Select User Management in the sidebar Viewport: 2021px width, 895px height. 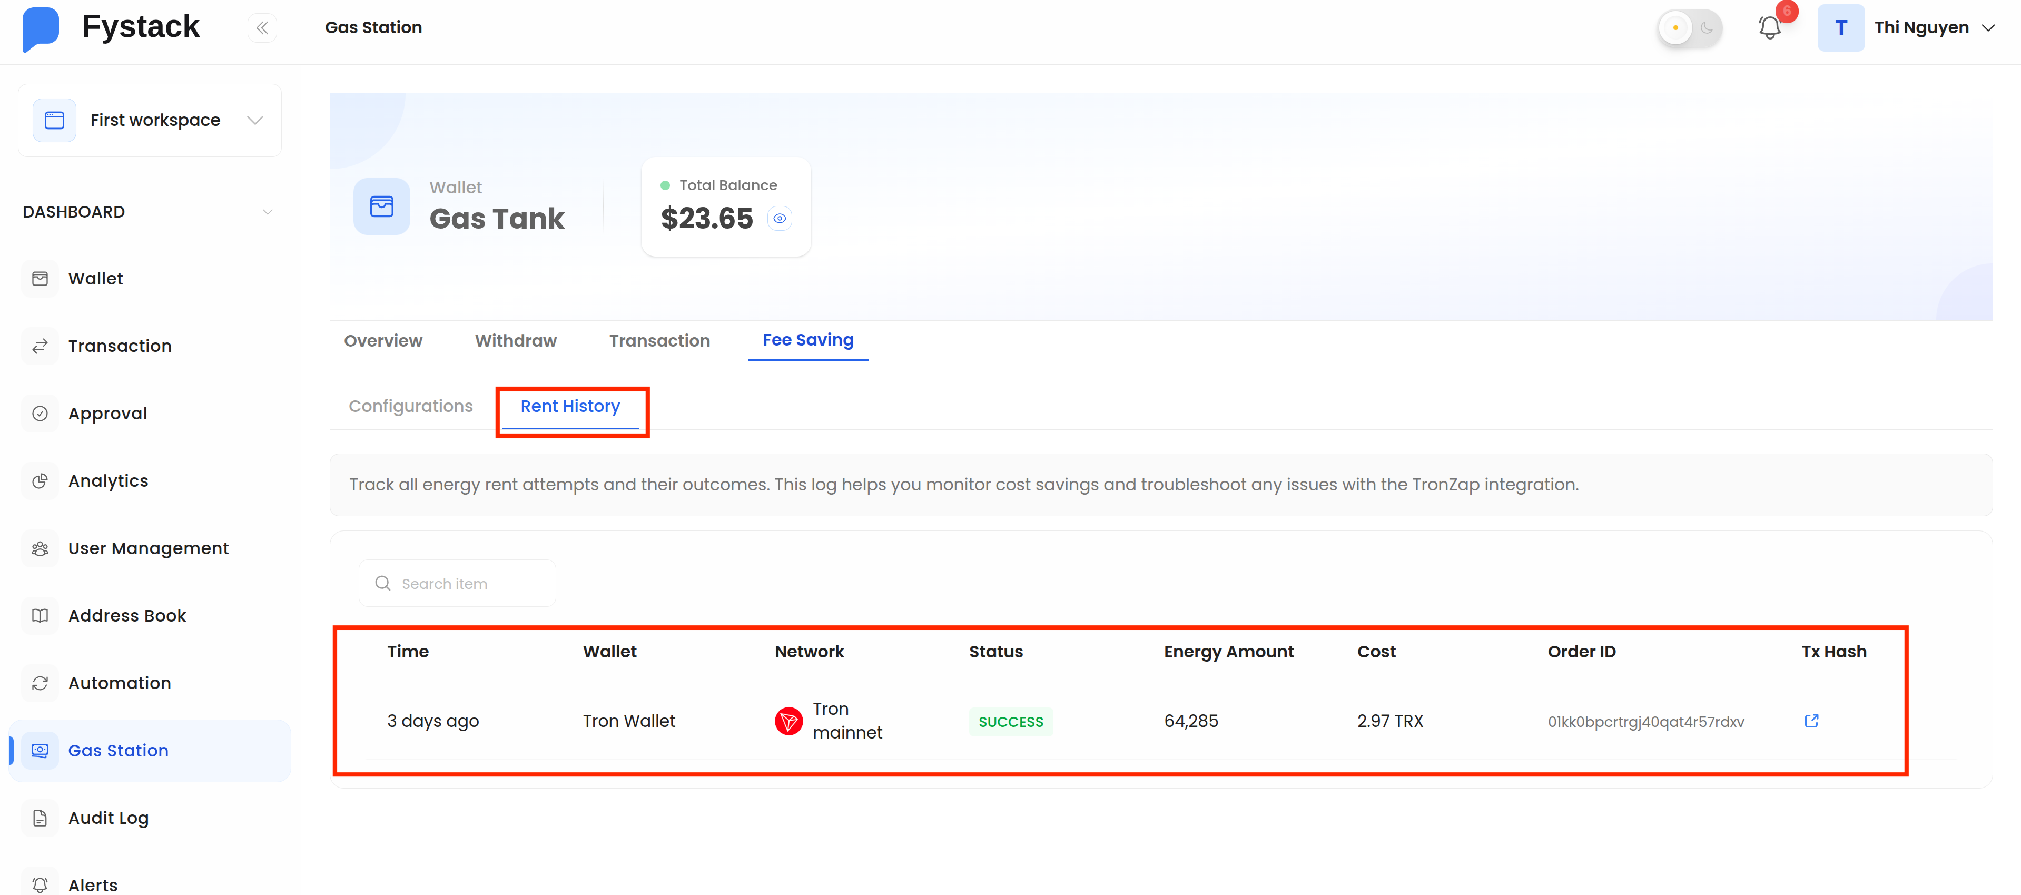pos(147,547)
